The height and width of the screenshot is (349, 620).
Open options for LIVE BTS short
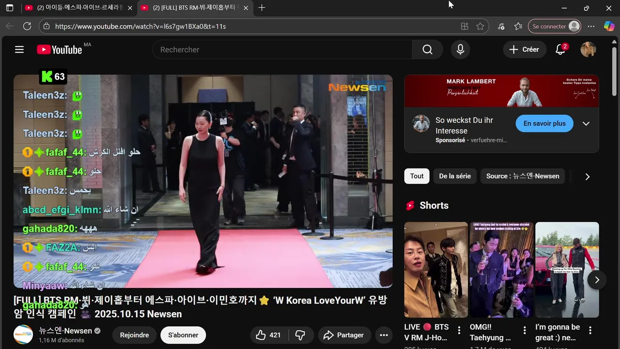click(x=459, y=331)
